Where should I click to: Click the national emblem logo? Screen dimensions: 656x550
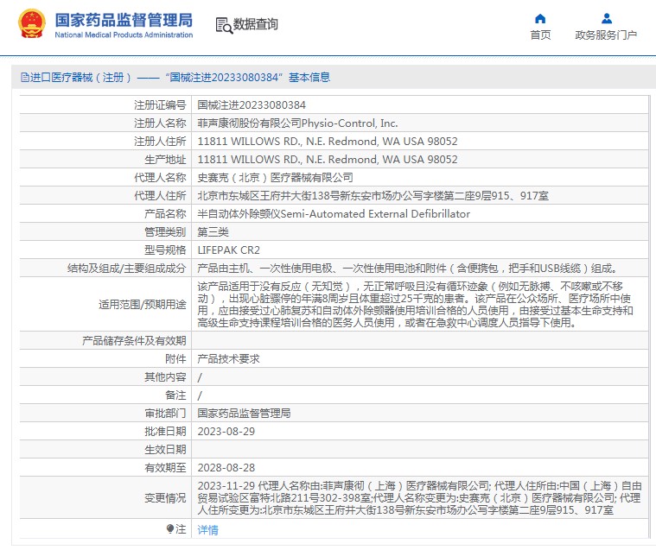pyautogui.click(x=32, y=25)
